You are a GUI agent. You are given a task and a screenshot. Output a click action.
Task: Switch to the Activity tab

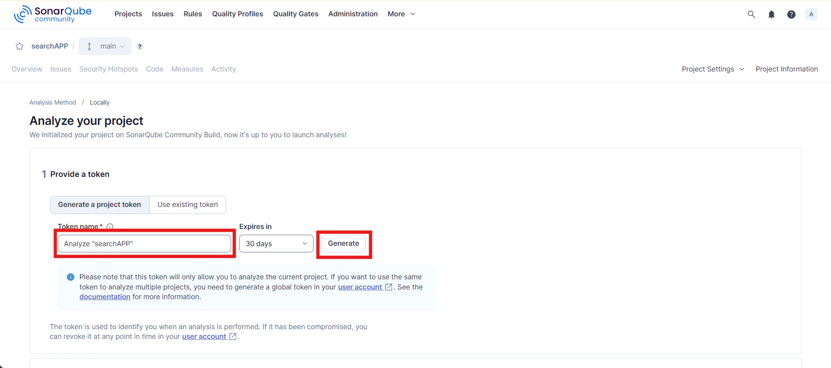[x=224, y=69]
